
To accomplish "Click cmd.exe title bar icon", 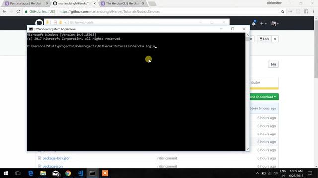I will [31, 29].
